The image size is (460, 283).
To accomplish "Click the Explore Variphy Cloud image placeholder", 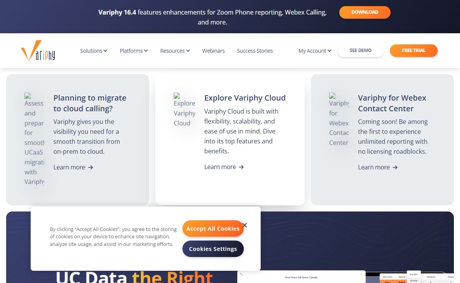I will click(184, 110).
